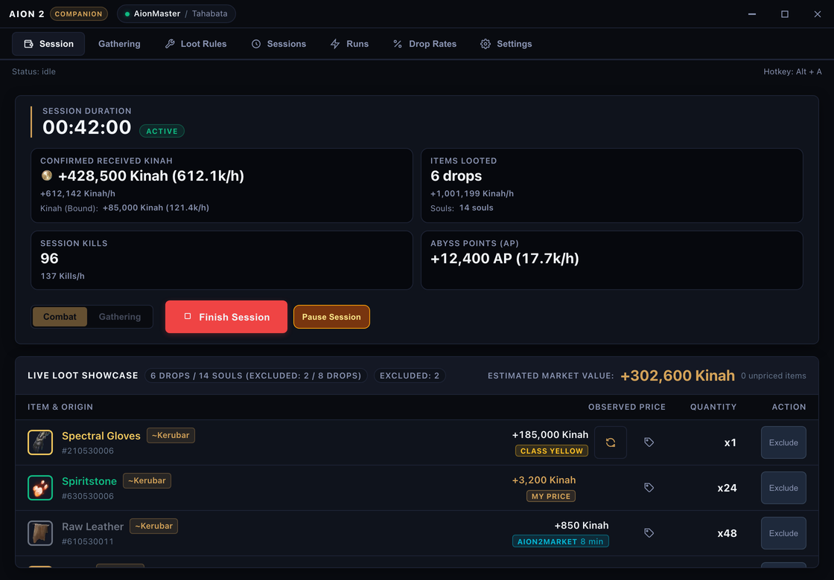Click the Status: idle text
The image size is (834, 580).
pos(34,71)
